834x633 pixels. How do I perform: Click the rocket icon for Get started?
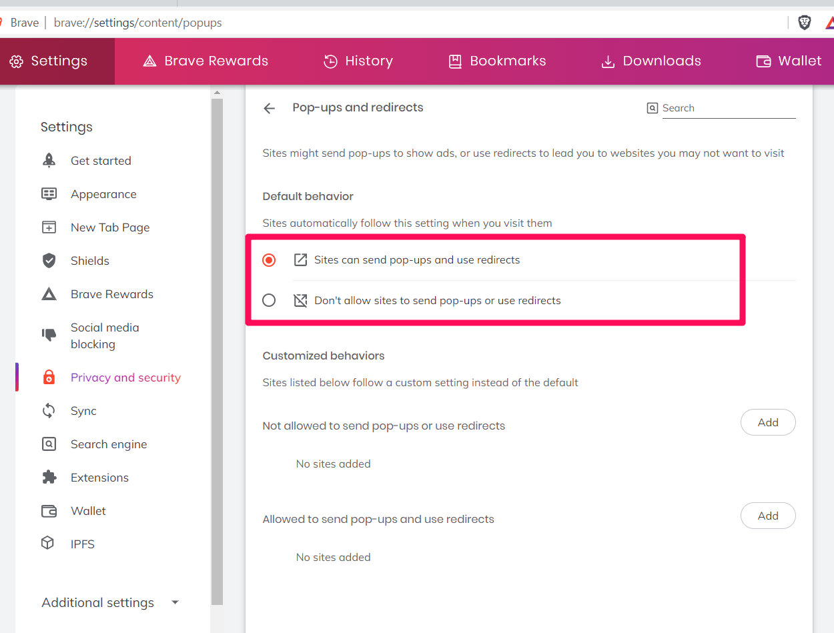point(49,160)
